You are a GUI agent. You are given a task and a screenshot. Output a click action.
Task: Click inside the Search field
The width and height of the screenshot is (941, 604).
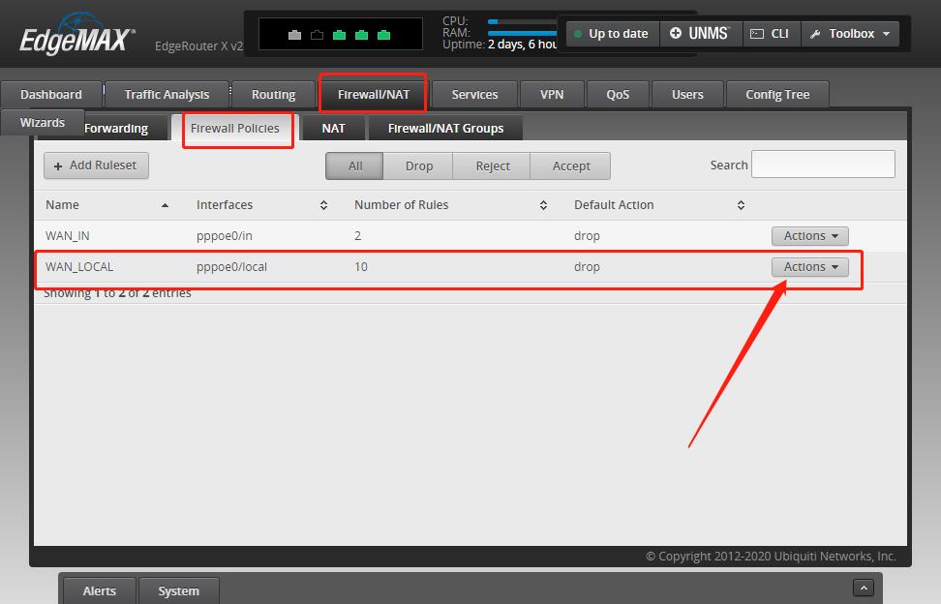(x=823, y=164)
